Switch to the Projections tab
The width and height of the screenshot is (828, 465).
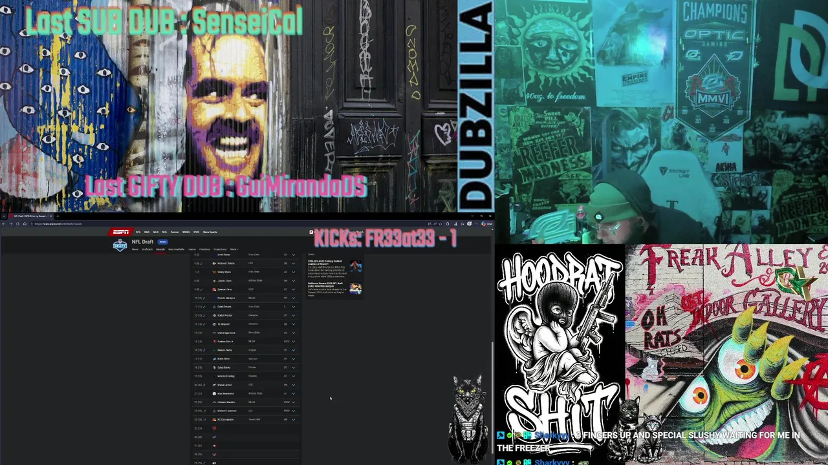(220, 249)
